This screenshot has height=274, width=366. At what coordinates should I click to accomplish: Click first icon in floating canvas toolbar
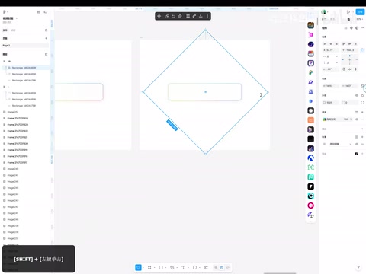click(159, 16)
